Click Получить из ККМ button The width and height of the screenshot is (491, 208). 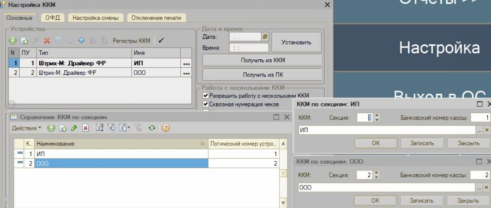pos(262,60)
